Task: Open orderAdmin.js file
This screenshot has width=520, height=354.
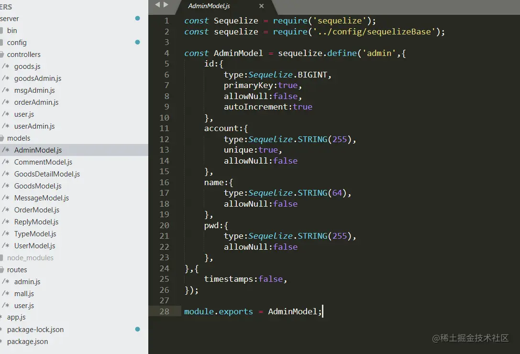Action: pyautogui.click(x=36, y=102)
